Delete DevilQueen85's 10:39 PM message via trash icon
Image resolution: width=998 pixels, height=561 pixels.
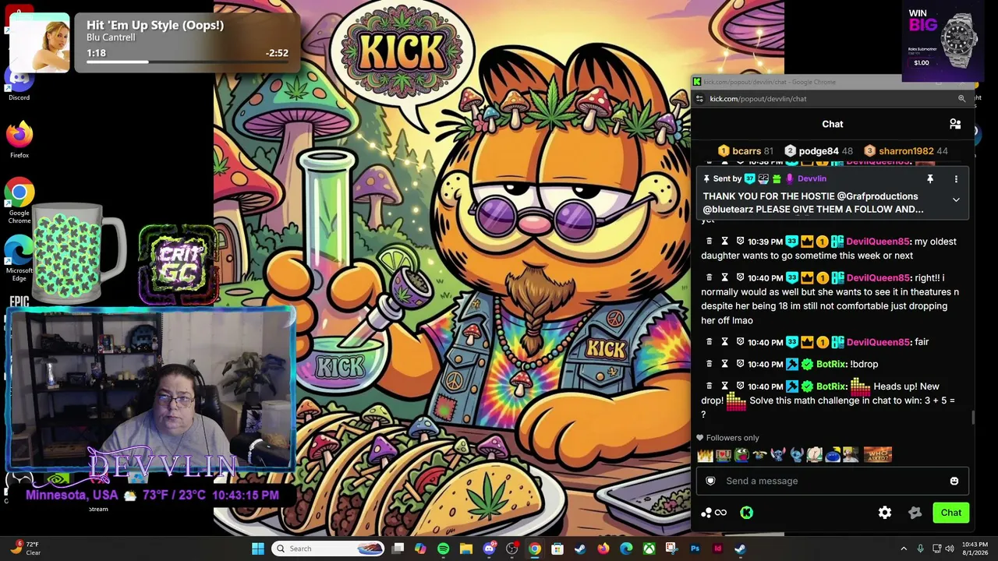[709, 242]
